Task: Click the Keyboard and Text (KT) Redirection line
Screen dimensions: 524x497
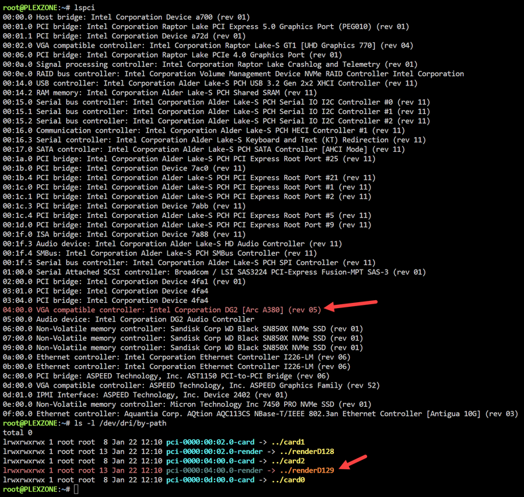Action: coord(214,140)
